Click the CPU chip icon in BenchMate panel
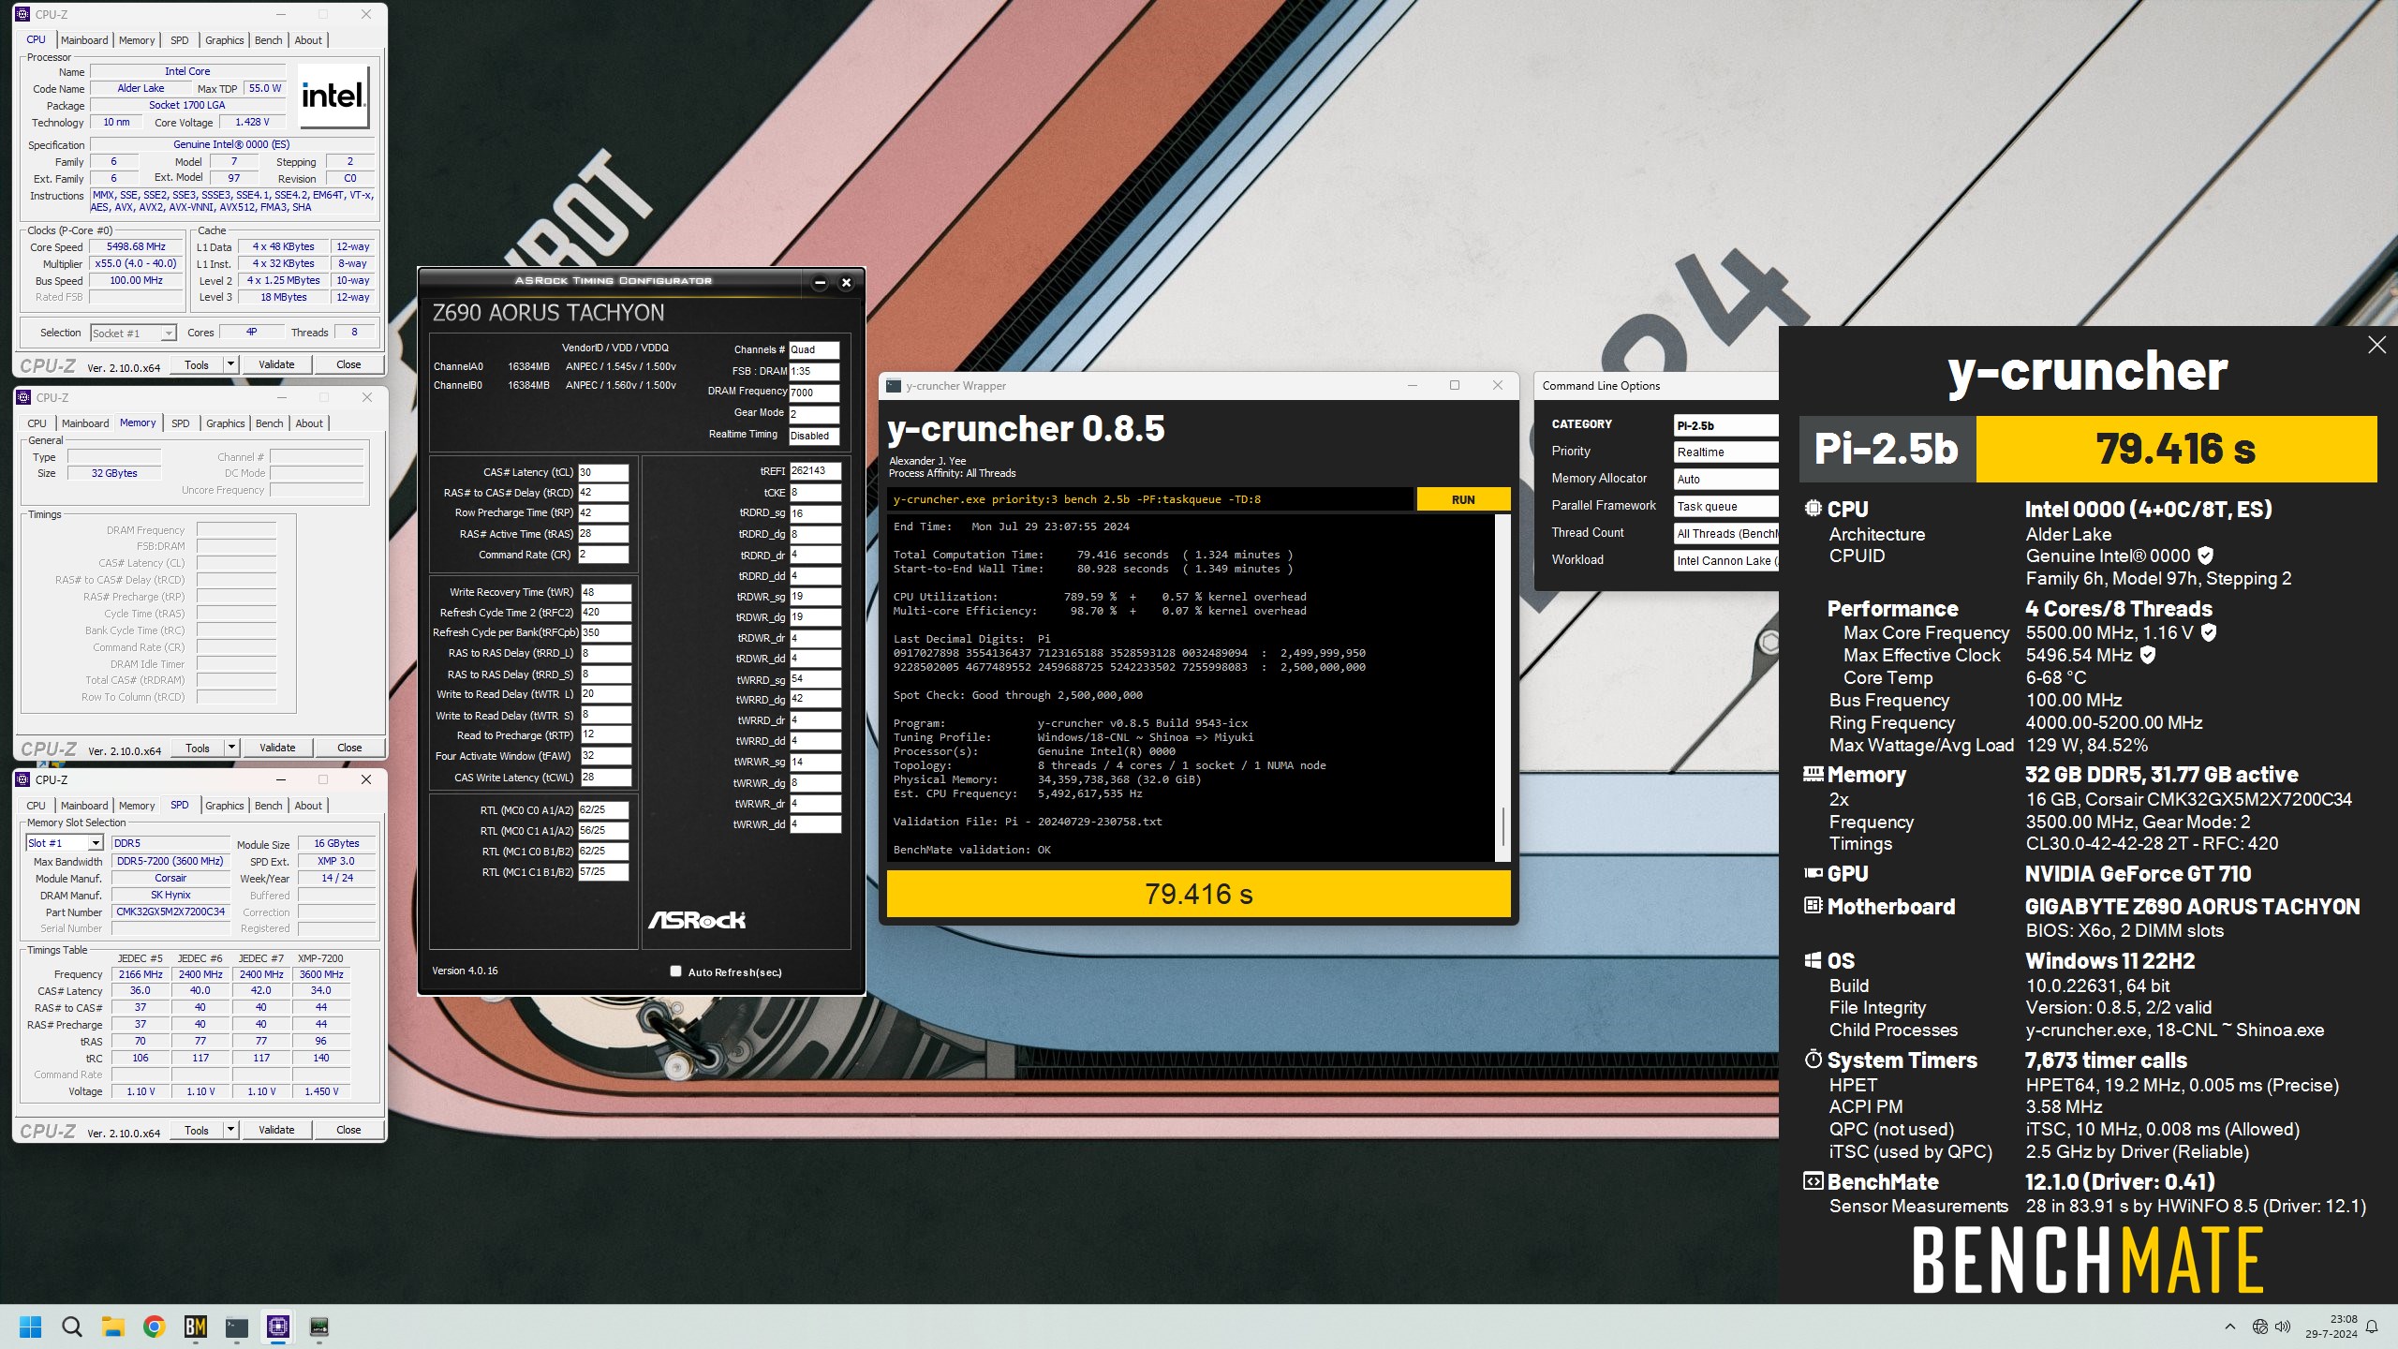The image size is (2398, 1349). pyautogui.click(x=1813, y=509)
